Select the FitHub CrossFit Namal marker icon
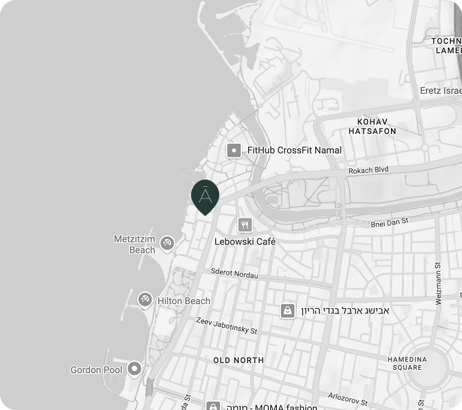462x410 pixels. [234, 151]
